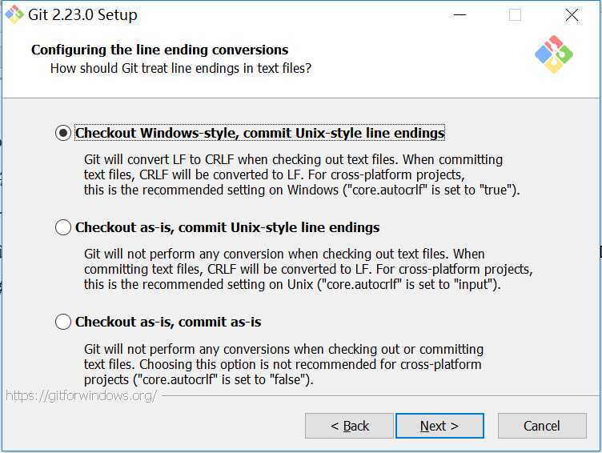
Task: Click the heading 'Configuring the line ending conversions'
Action: tap(160, 50)
